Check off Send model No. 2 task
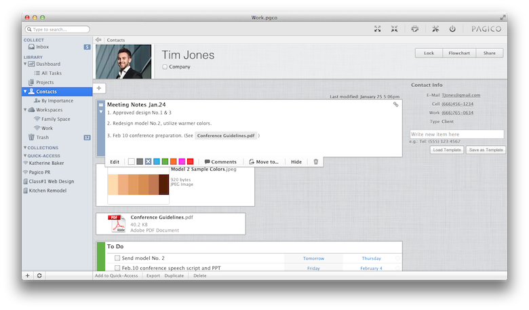Image resolution: width=529 pixels, height=310 pixels. [117, 258]
